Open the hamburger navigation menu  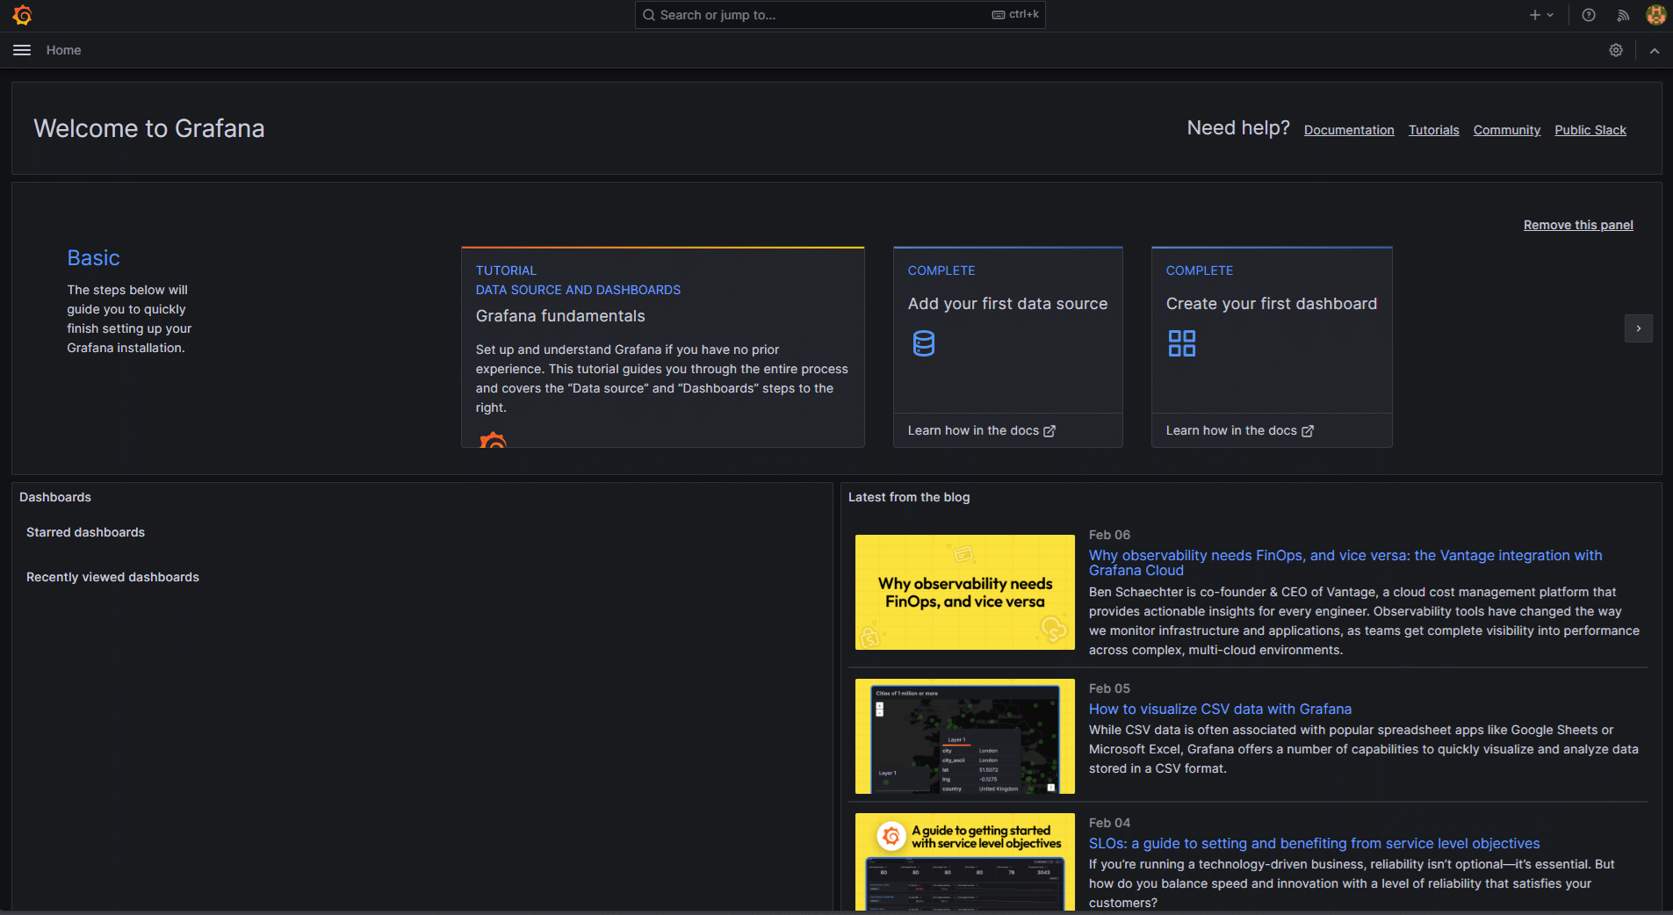[x=22, y=50]
